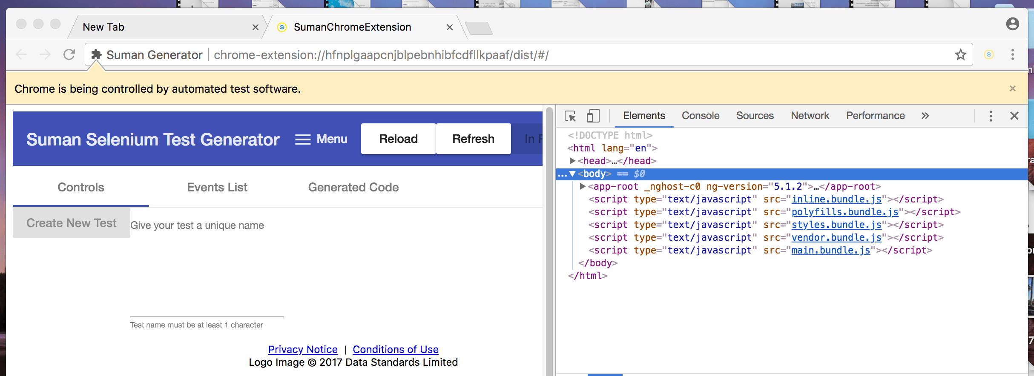Click the address bar URL
The image size is (1034, 376).
point(381,55)
